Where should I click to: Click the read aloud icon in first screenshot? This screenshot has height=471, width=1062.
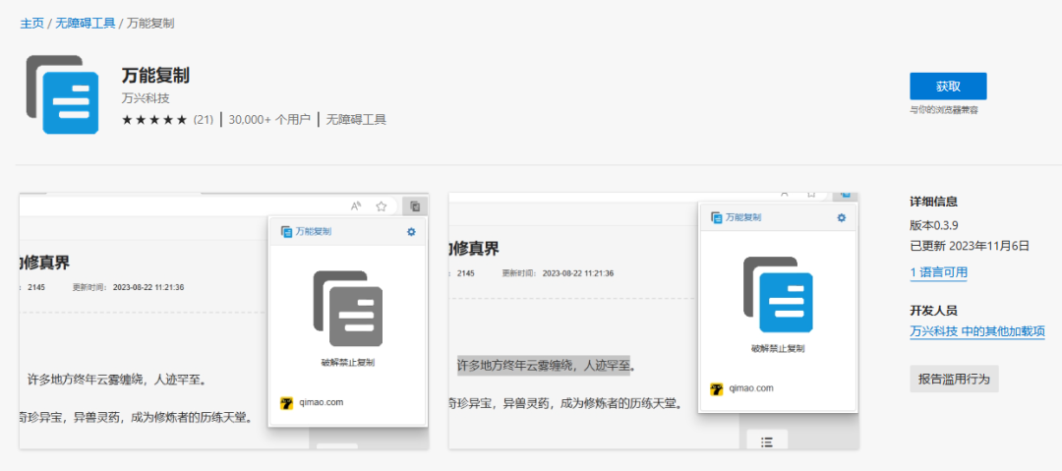click(x=356, y=206)
